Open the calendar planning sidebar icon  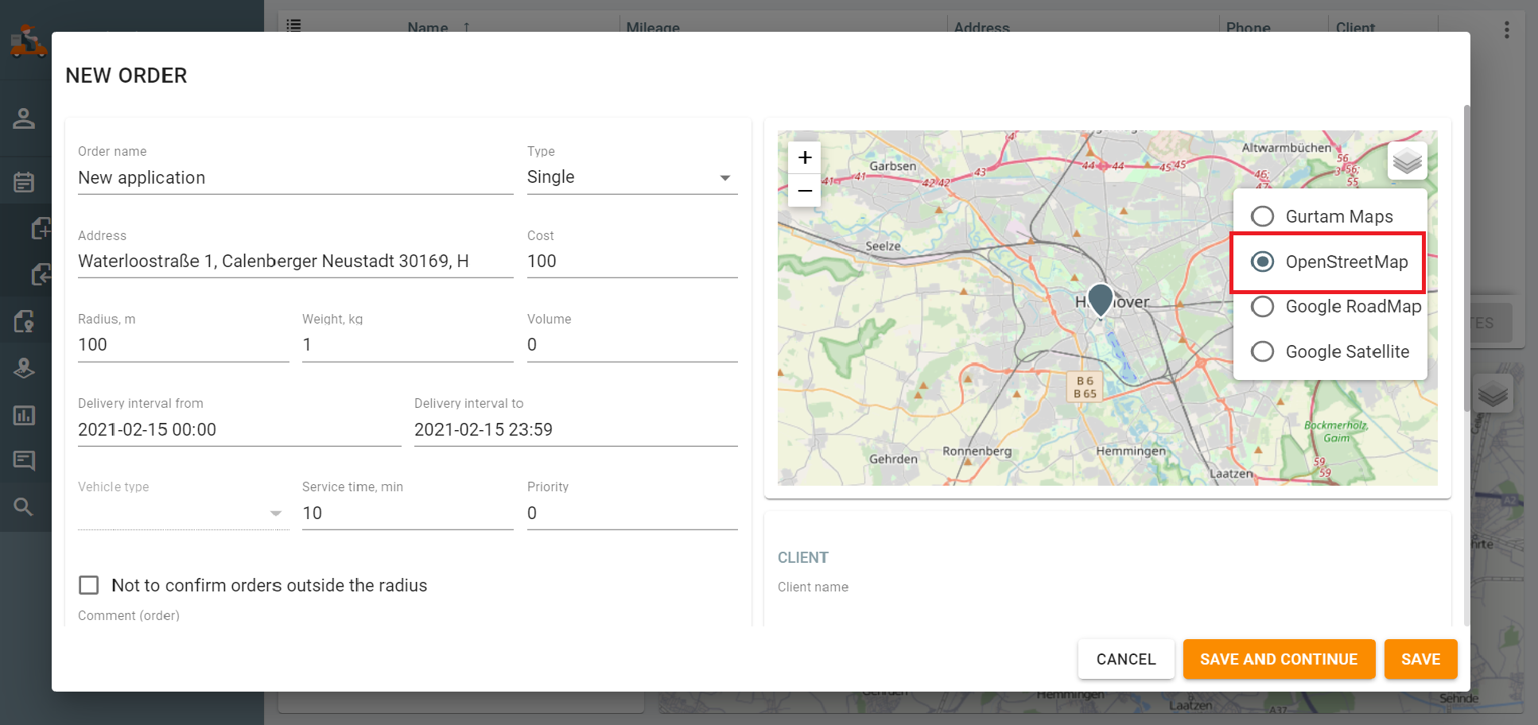click(x=24, y=182)
